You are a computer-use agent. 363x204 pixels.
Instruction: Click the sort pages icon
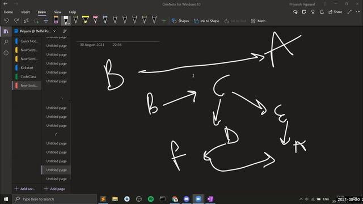[x=65, y=31]
